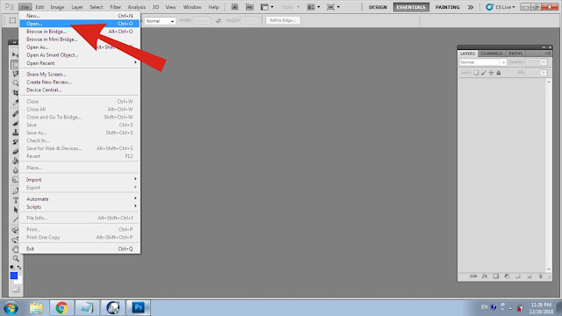
Task: Choose Browse in Bridge... menu item
Action: pyautogui.click(x=80, y=32)
